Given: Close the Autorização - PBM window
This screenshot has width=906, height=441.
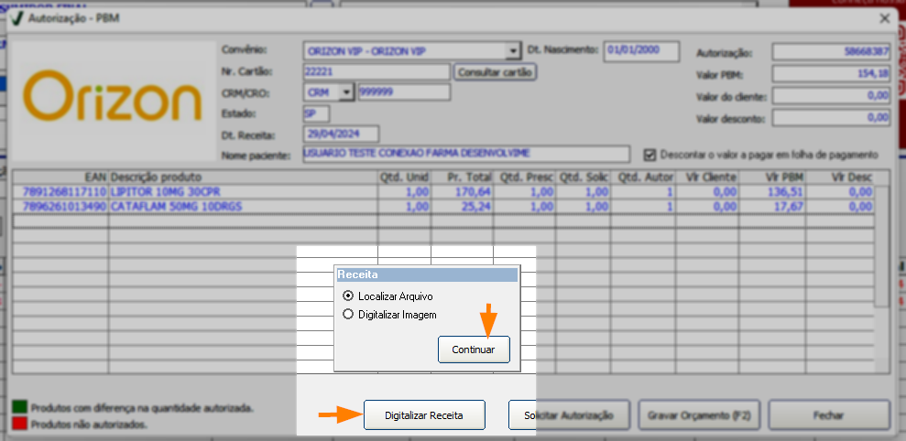Looking at the screenshot, I should pos(885,18).
